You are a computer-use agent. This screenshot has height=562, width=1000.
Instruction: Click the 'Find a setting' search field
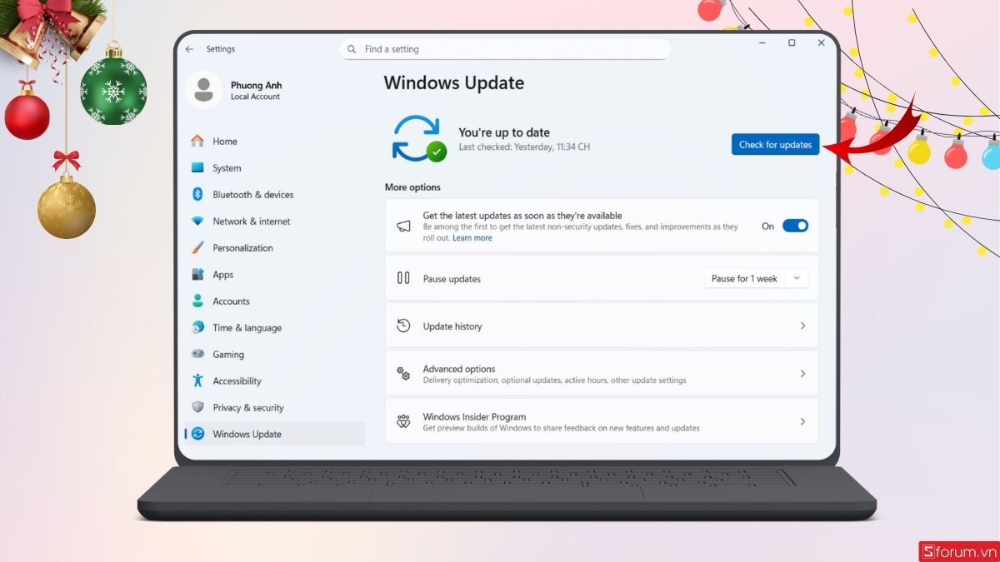pos(505,49)
